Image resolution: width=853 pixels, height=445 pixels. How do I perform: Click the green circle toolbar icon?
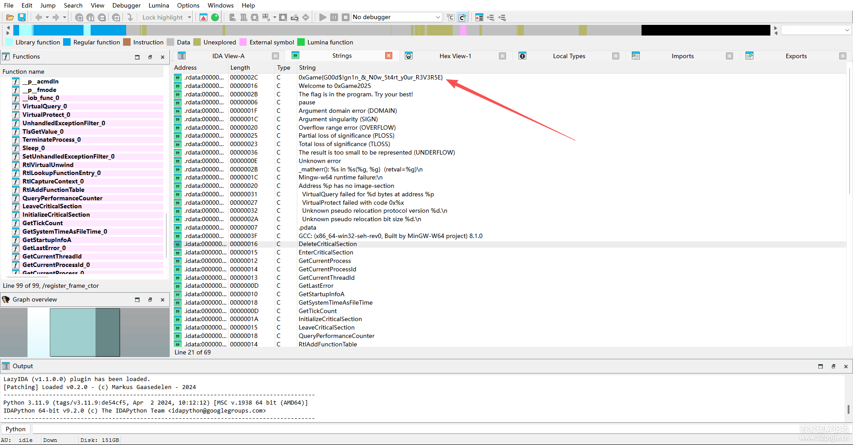[215, 17]
